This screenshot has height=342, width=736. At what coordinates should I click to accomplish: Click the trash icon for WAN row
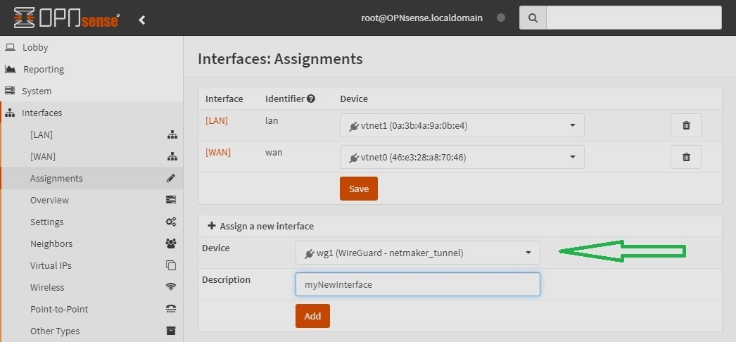tap(686, 157)
